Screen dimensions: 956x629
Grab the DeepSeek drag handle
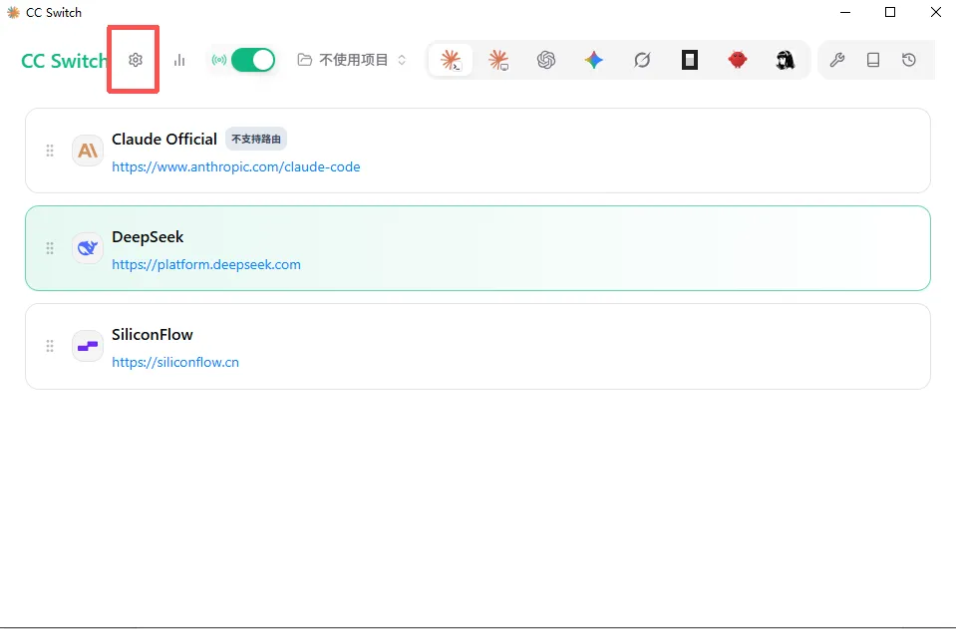(50, 248)
